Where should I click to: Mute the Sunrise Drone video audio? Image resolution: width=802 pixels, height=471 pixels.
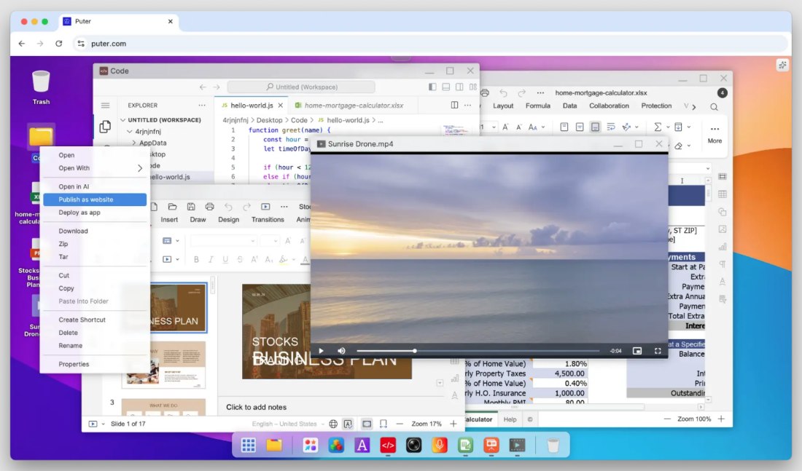tap(341, 351)
